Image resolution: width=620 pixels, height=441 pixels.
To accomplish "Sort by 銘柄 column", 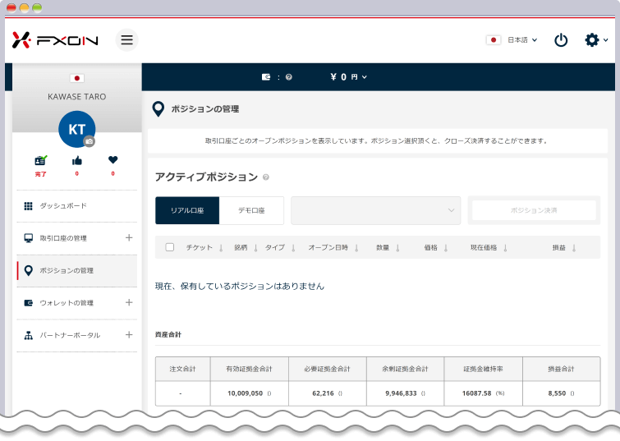I will pyautogui.click(x=246, y=247).
